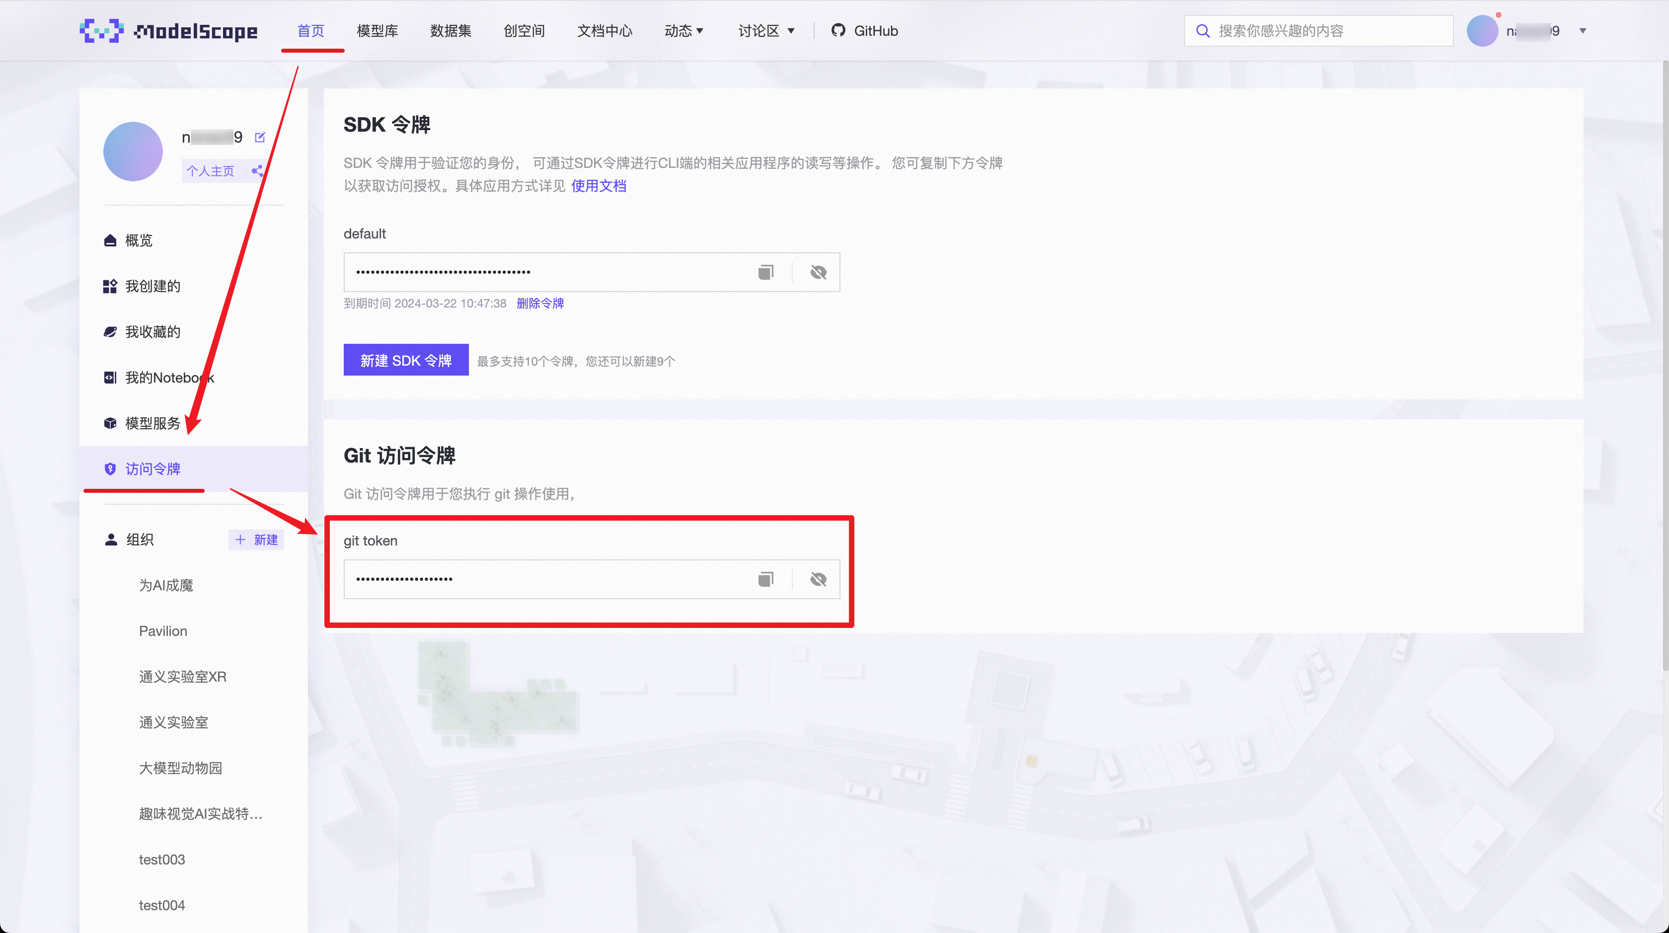
Task: Click the 删除令牌 link
Action: [540, 303]
